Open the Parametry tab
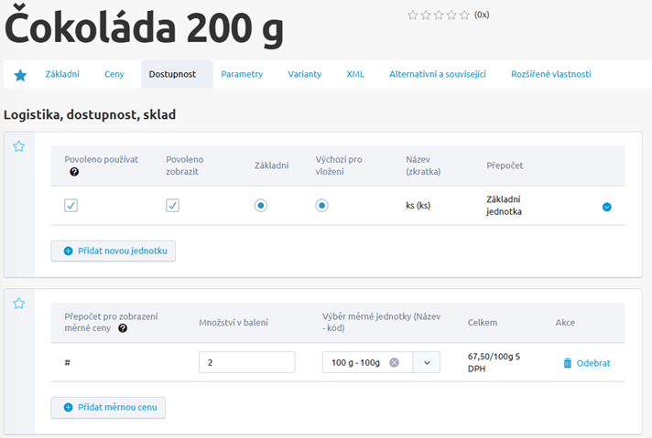 tap(242, 74)
